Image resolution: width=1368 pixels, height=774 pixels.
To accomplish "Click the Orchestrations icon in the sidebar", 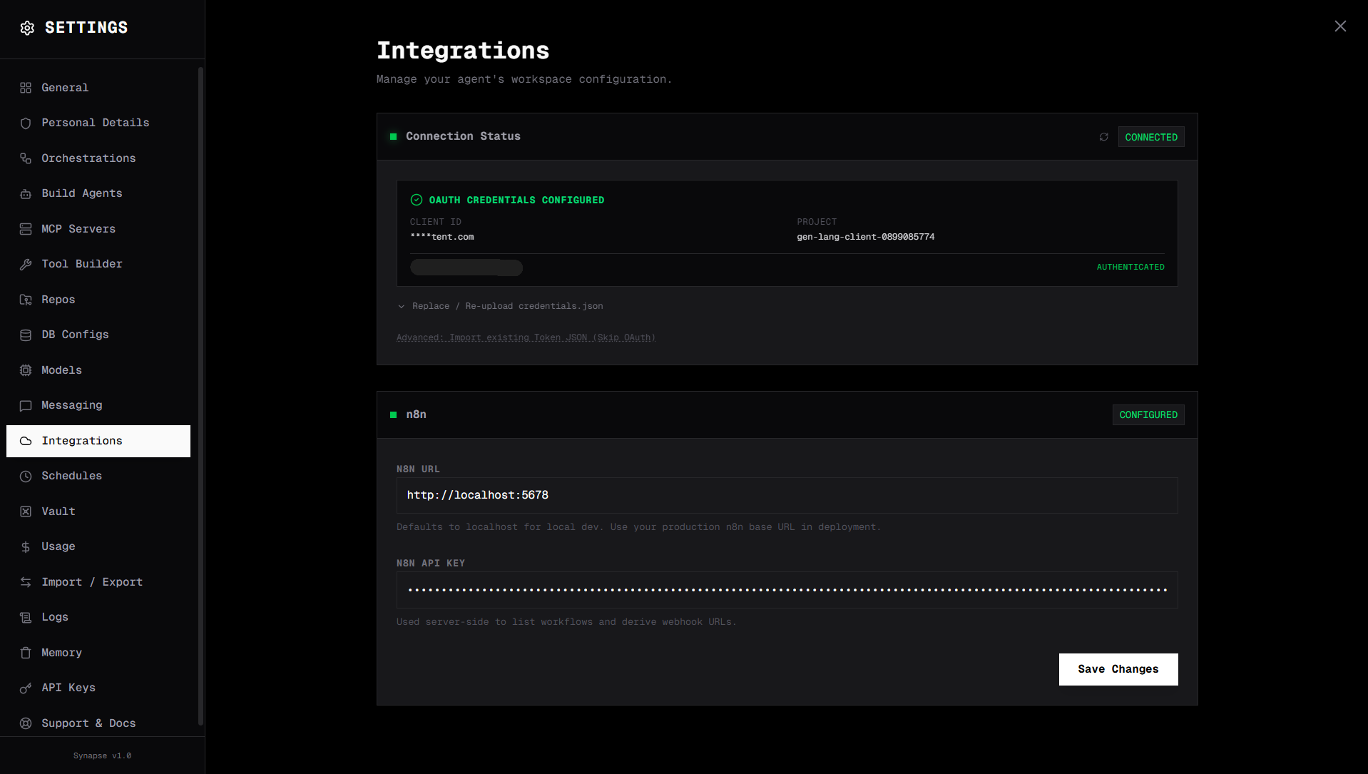I will [x=26, y=158].
